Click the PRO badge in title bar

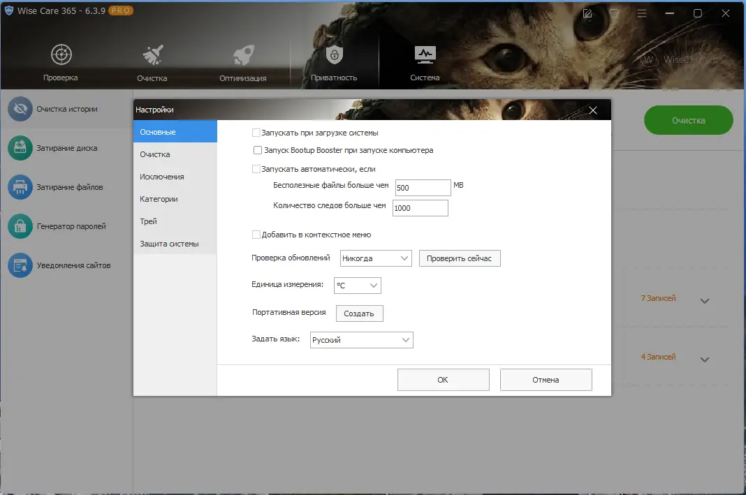click(121, 10)
